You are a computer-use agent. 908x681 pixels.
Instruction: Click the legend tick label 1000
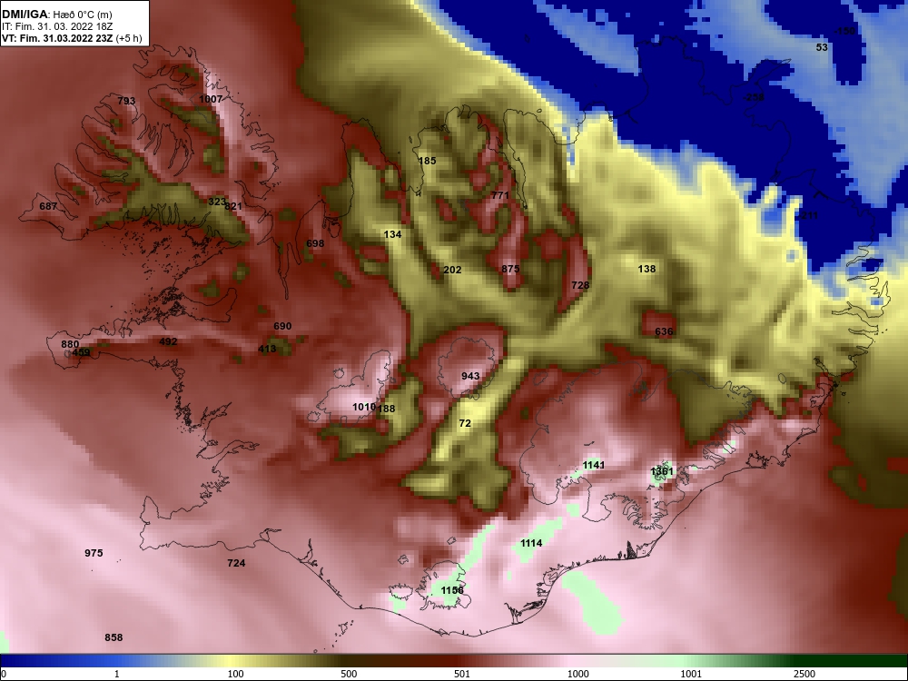pyautogui.click(x=577, y=674)
